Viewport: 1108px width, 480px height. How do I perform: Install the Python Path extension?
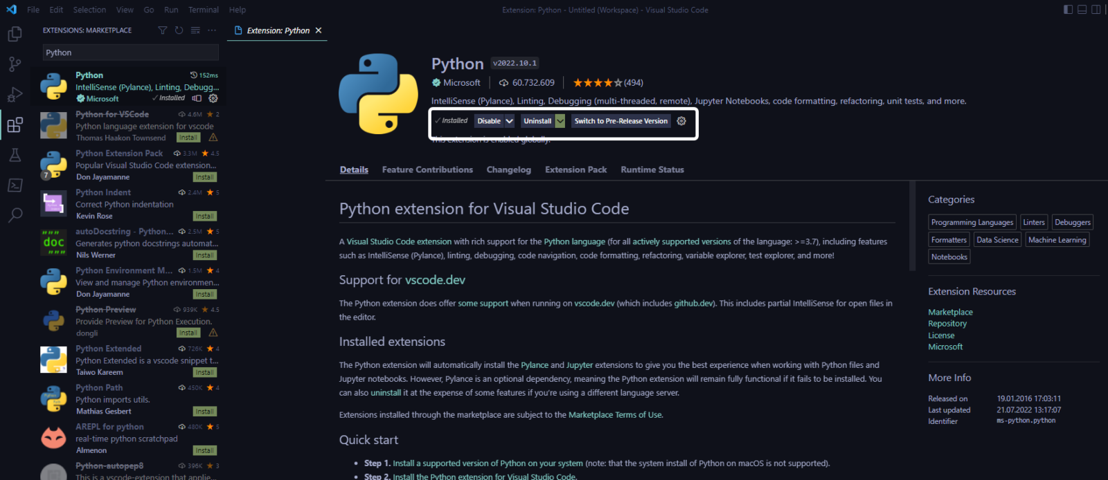(x=205, y=412)
